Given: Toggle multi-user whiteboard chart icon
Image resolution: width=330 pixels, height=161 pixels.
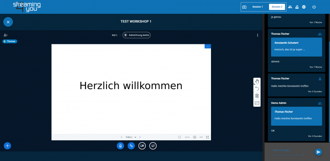Looking at the screenshot, I should (x=257, y=103).
